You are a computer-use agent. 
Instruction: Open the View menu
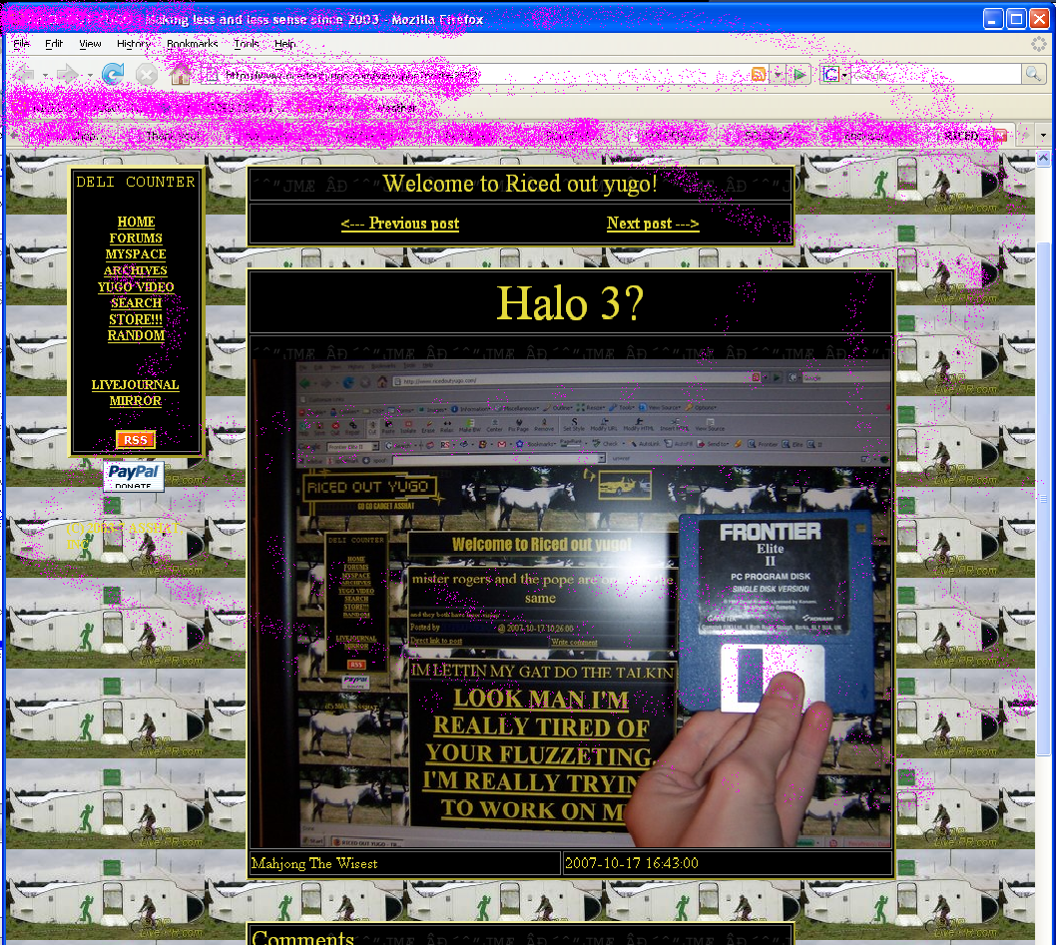pyautogui.click(x=90, y=44)
